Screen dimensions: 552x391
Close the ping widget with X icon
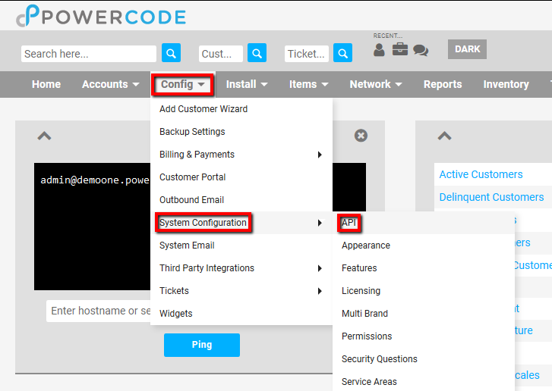point(361,136)
